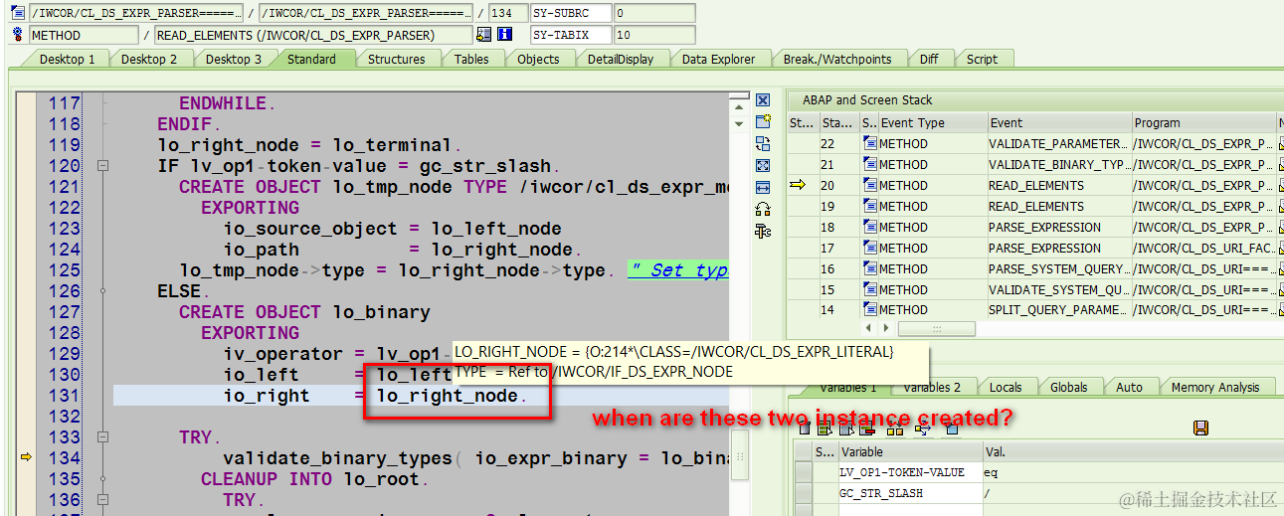The image size is (1284, 516).
Task: Click the method icon in stack row 22
Action: point(869,144)
